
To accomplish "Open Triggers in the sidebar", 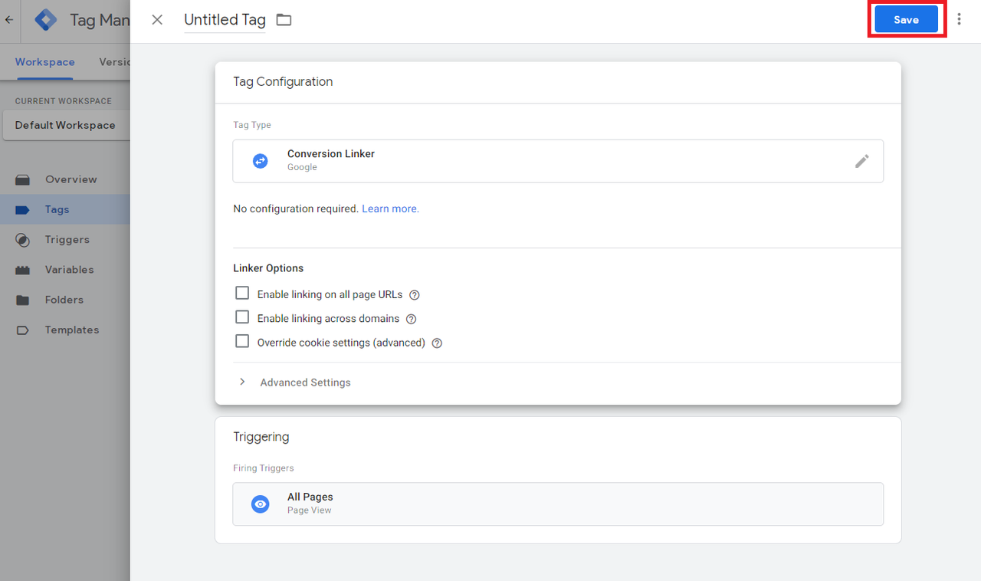I will (65, 239).
